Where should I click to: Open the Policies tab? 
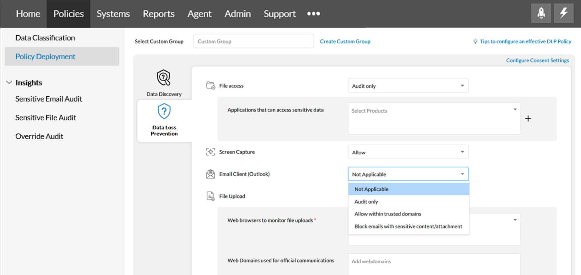69,14
